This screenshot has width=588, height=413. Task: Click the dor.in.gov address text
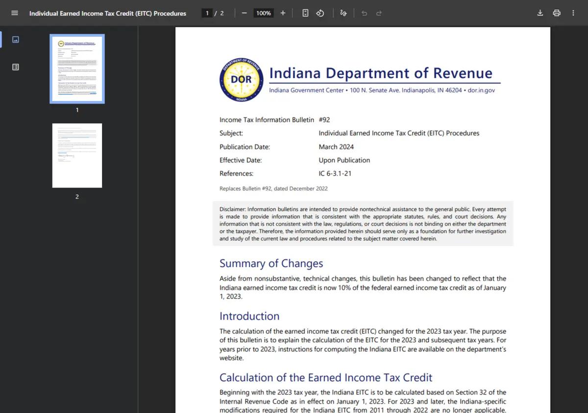point(481,91)
